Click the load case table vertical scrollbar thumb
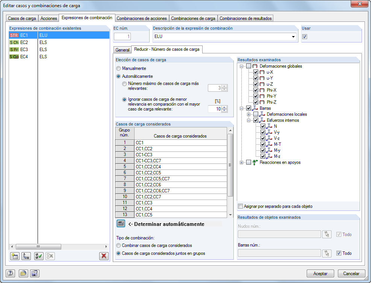This screenshot has height=283, width=371. (x=230, y=165)
